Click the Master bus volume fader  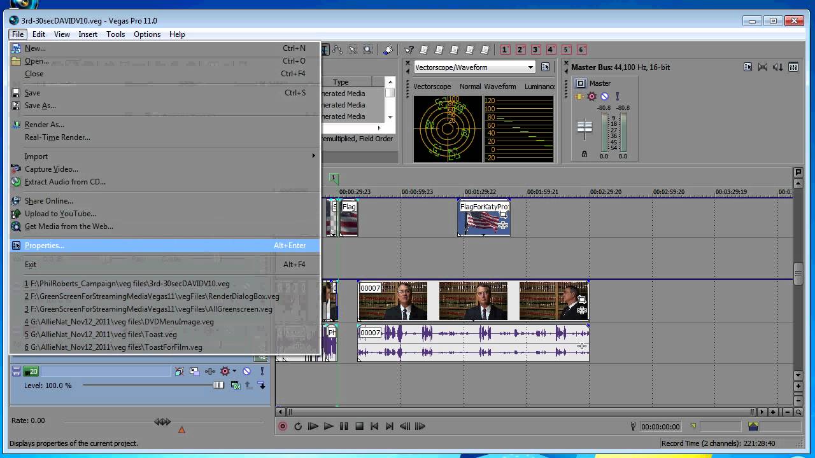click(585, 127)
